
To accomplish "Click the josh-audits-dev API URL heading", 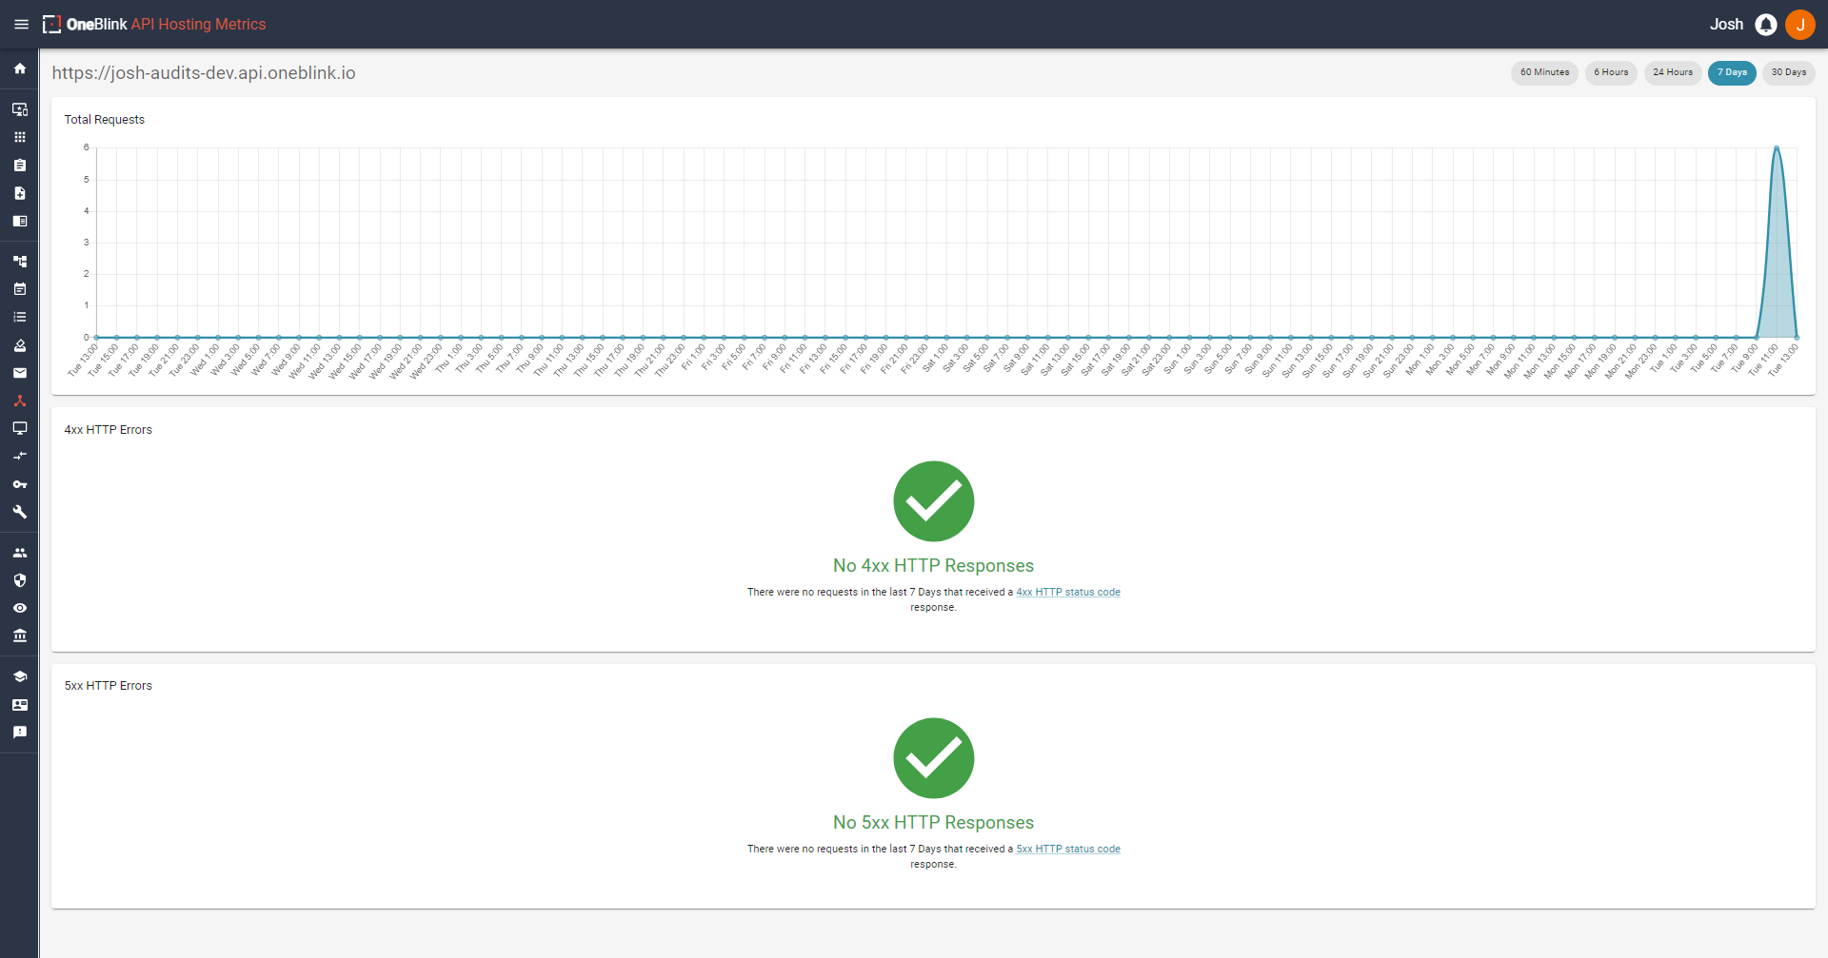I will (x=204, y=73).
